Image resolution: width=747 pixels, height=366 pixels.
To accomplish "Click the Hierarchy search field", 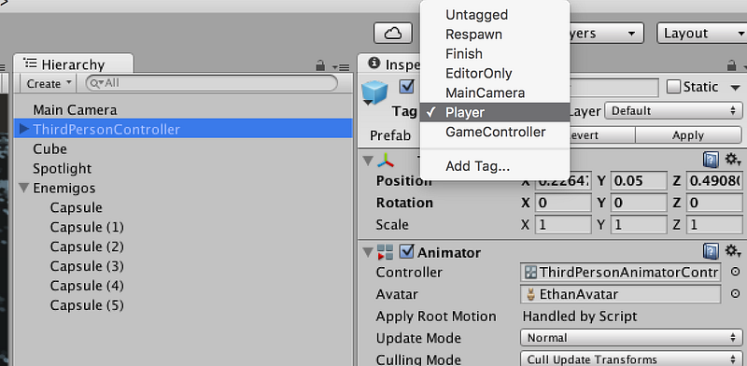I will click(212, 83).
